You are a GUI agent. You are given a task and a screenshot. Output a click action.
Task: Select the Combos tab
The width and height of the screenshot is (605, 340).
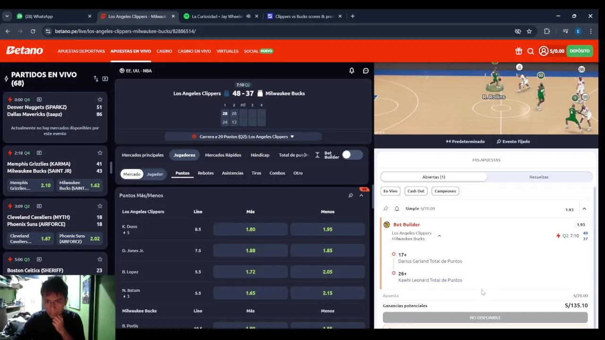(x=277, y=173)
